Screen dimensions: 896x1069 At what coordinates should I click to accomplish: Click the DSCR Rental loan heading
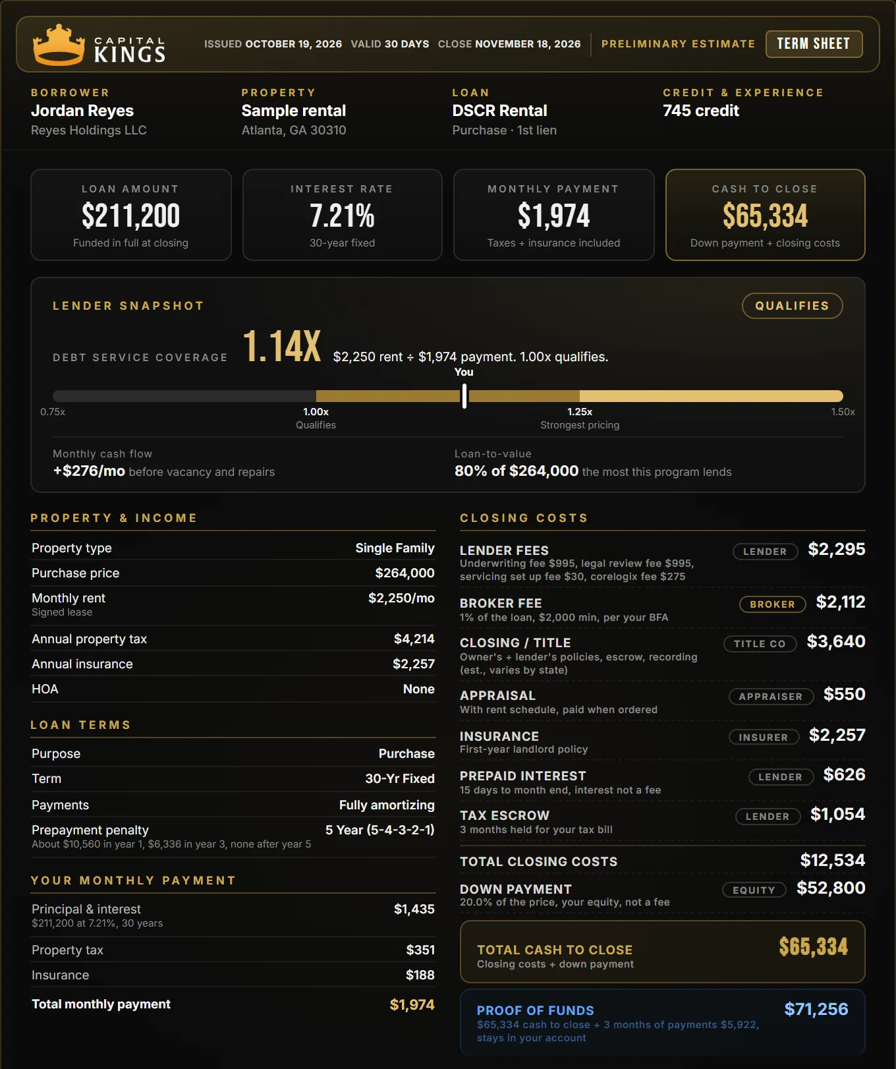click(500, 111)
